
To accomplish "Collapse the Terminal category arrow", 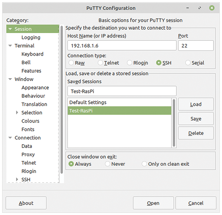I will pyautogui.click(x=10, y=46).
